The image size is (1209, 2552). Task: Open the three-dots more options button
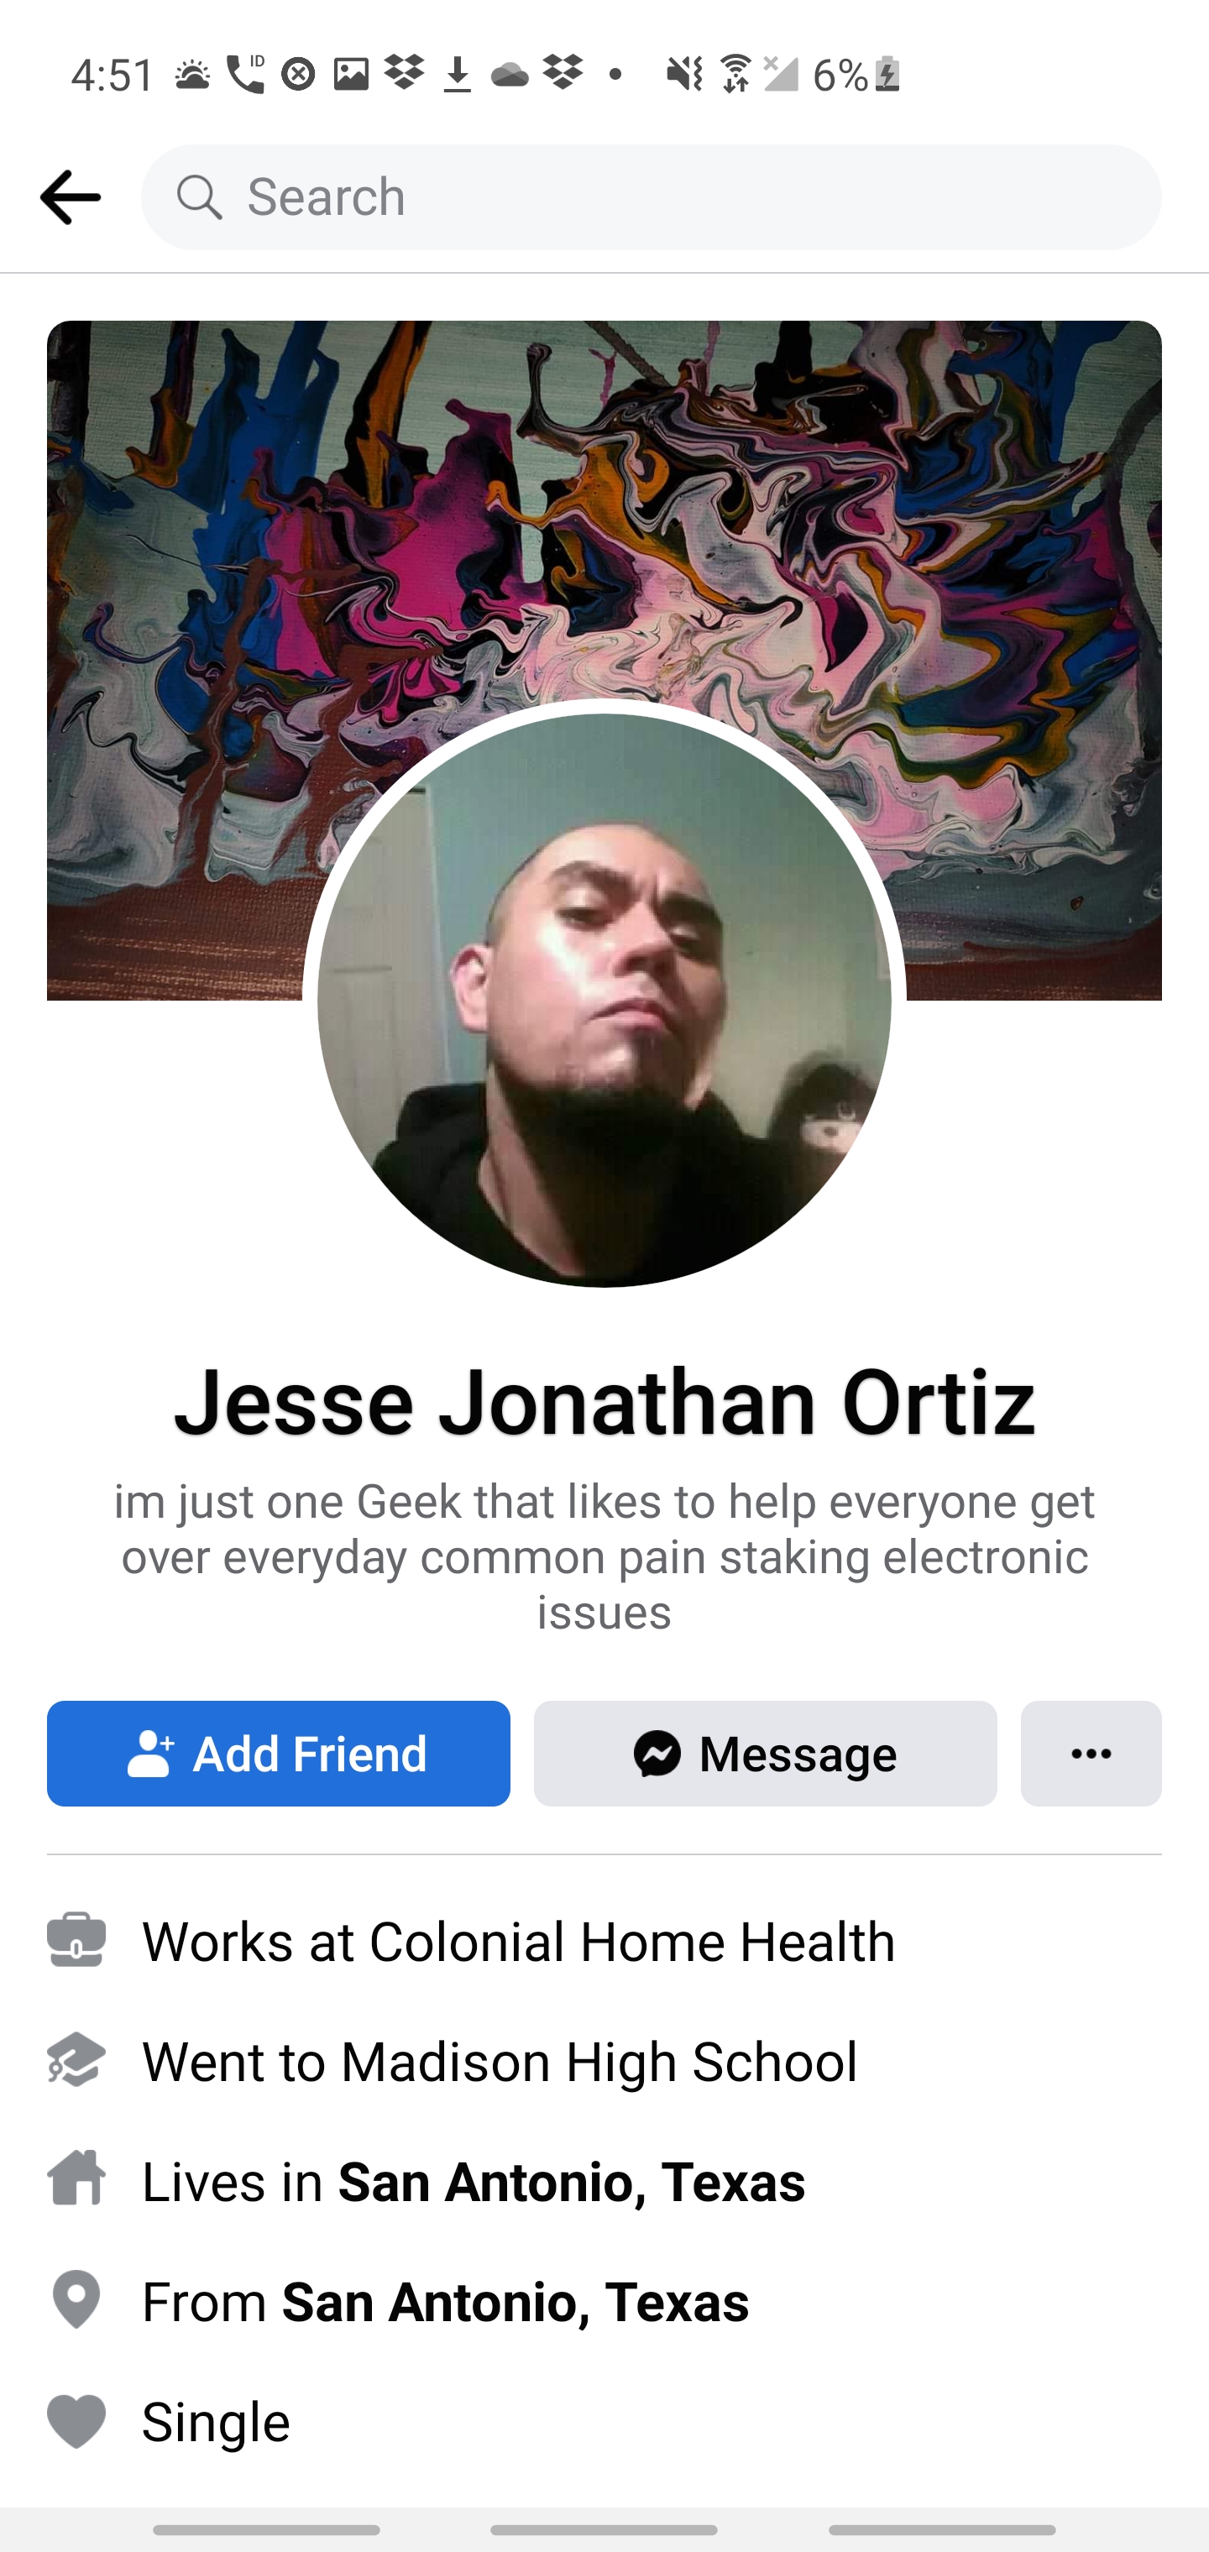[1091, 1754]
